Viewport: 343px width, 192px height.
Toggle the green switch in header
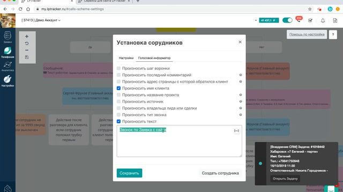(287, 20)
